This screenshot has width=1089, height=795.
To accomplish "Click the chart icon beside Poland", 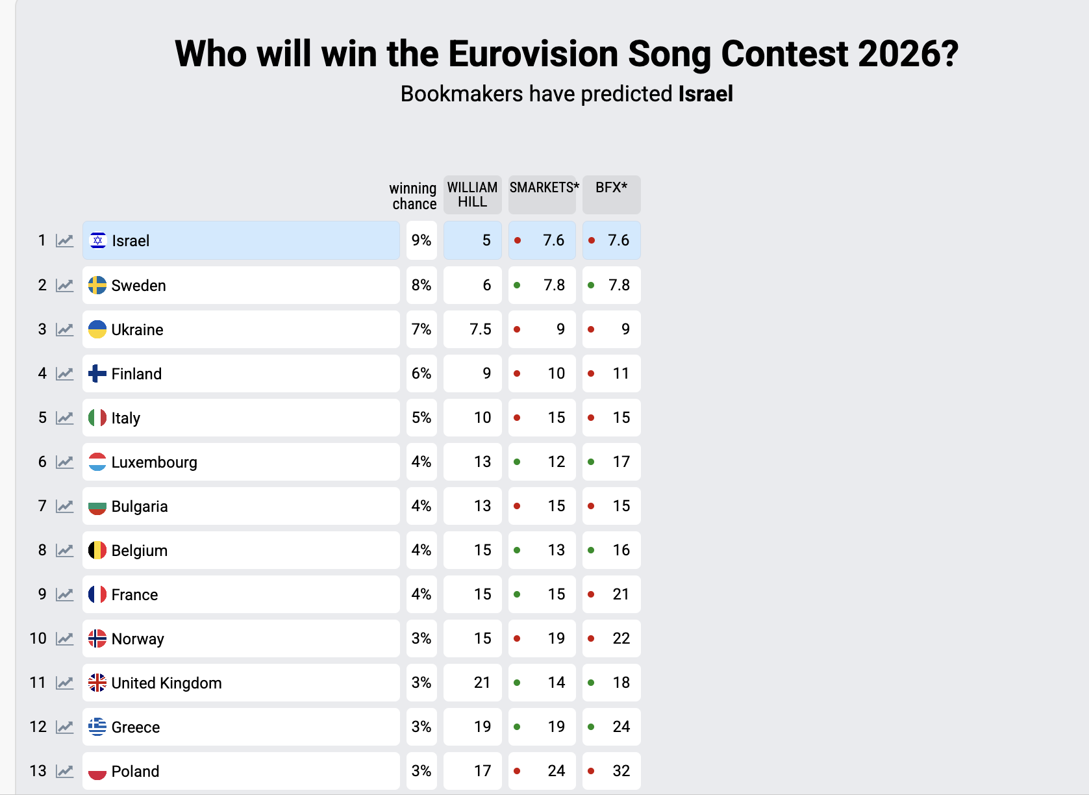I will click(64, 771).
